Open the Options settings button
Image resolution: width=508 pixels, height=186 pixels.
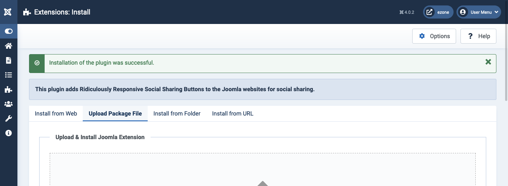434,36
